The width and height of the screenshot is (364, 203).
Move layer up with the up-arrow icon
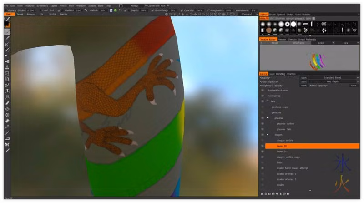277,194
